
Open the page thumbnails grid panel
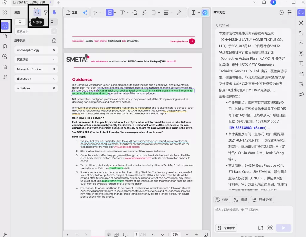[5, 13]
